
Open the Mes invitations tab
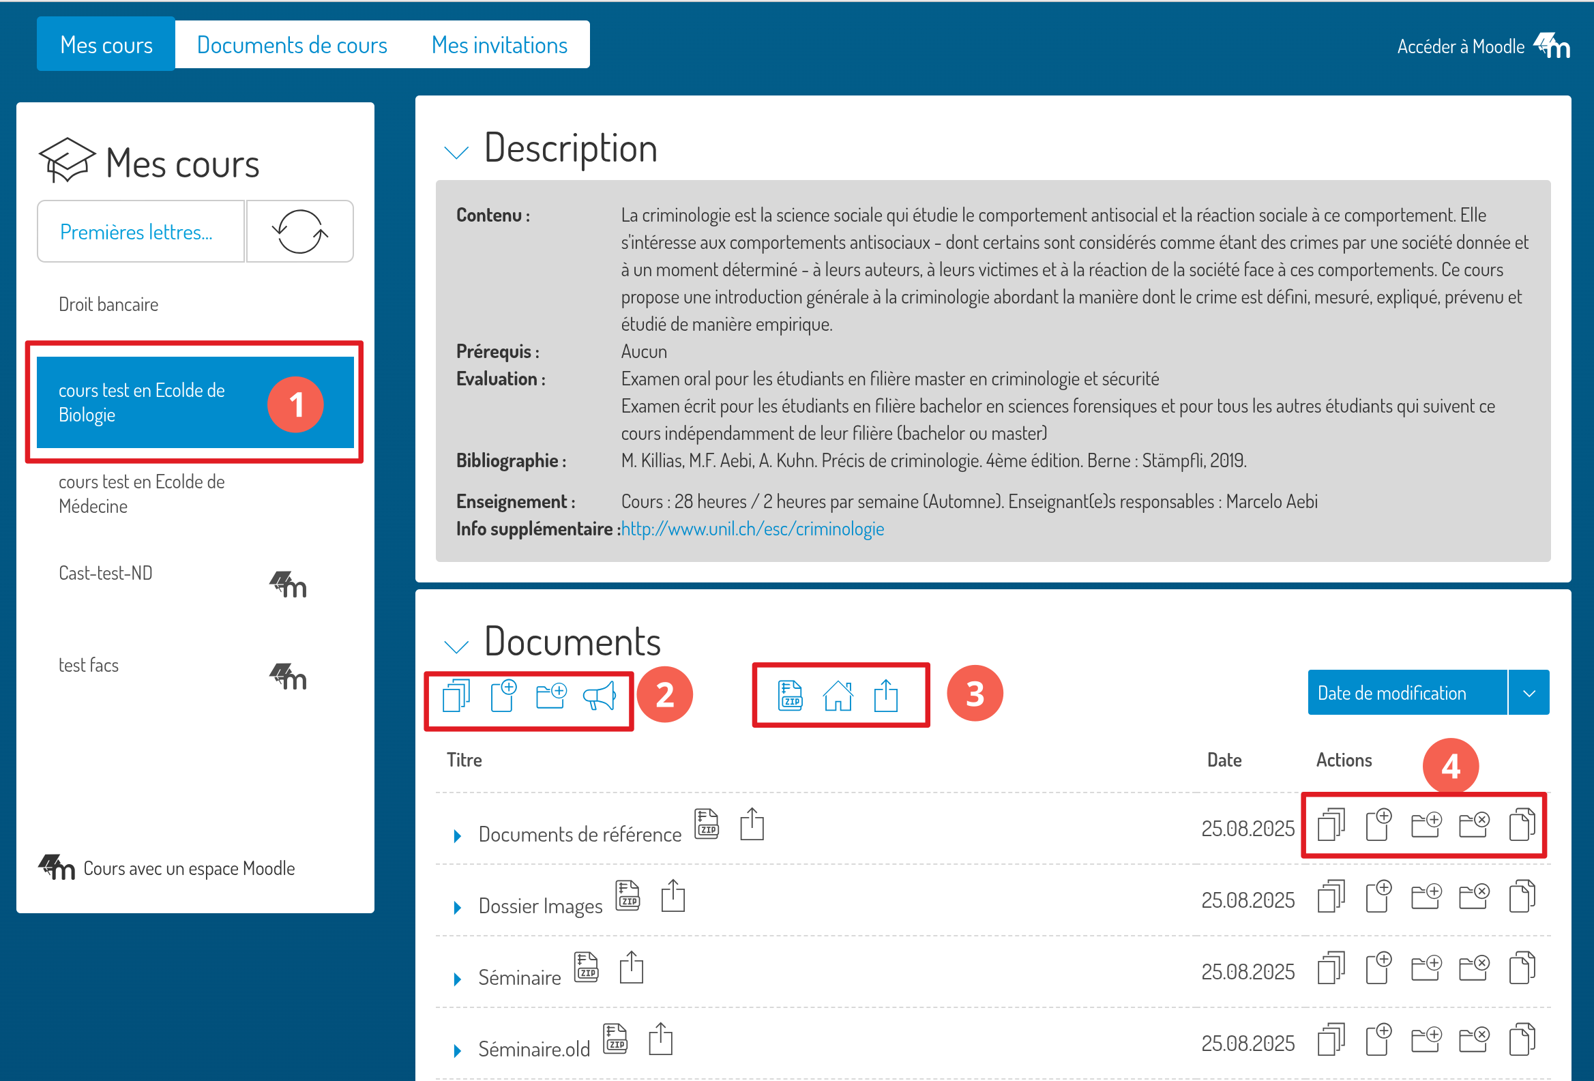point(499,45)
